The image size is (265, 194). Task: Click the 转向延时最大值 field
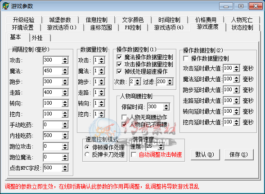tap(228, 111)
